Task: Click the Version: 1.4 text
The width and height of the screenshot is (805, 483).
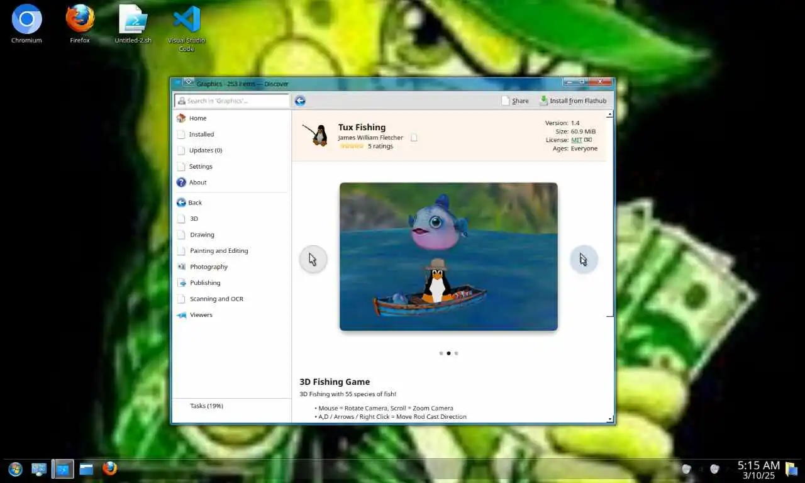Action: coord(562,123)
